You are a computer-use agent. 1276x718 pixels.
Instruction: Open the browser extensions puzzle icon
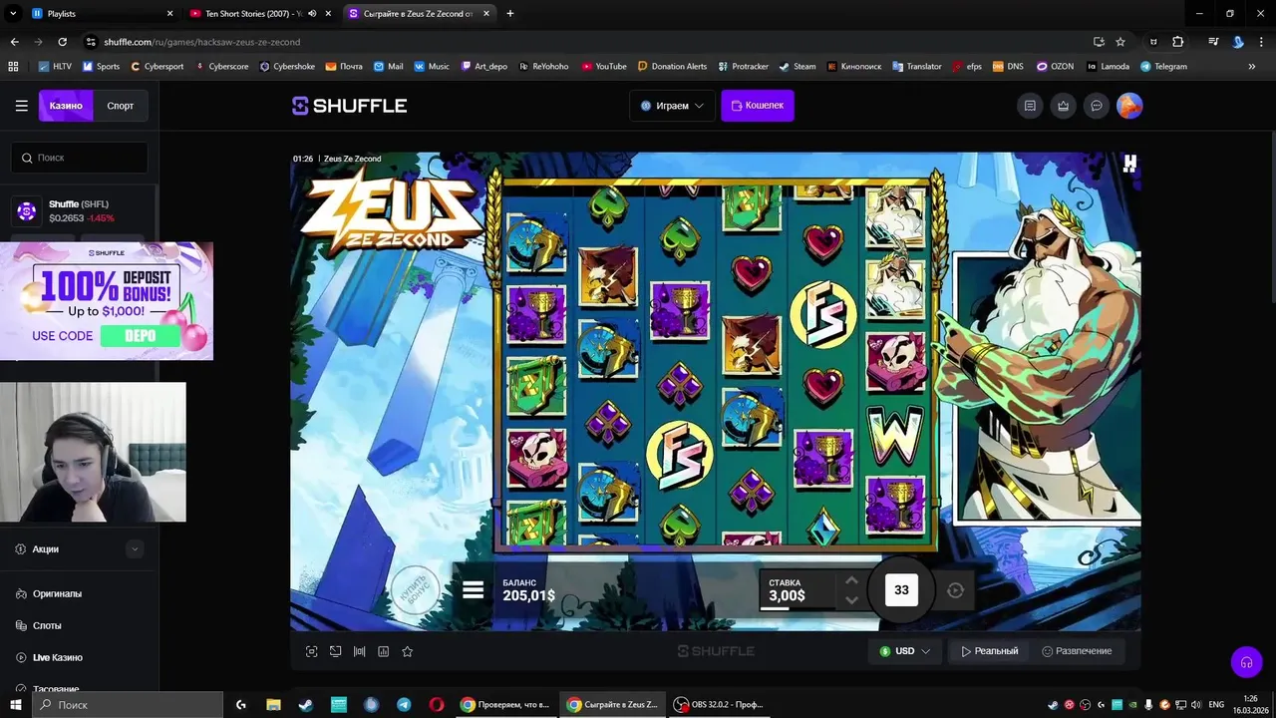click(x=1178, y=42)
